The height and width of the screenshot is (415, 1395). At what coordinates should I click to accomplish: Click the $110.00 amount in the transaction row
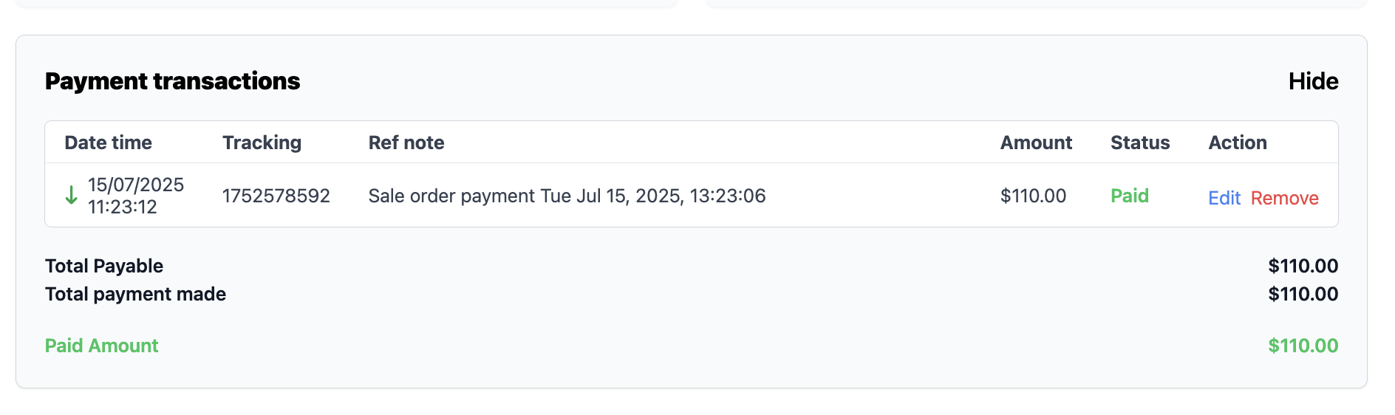[1033, 196]
